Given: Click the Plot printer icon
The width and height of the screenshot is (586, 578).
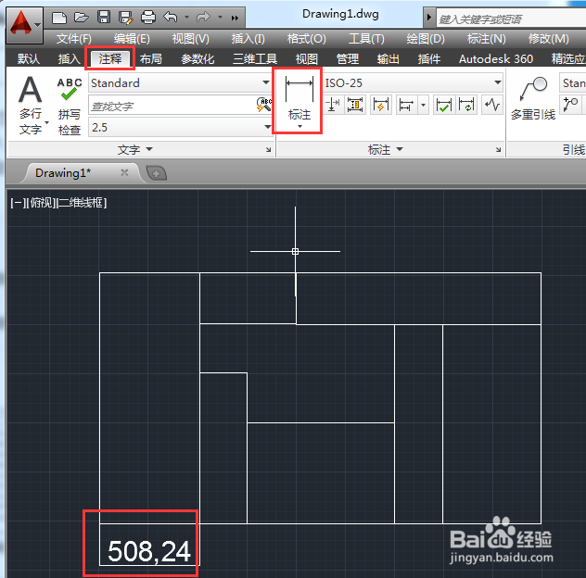Looking at the screenshot, I should click(x=148, y=18).
